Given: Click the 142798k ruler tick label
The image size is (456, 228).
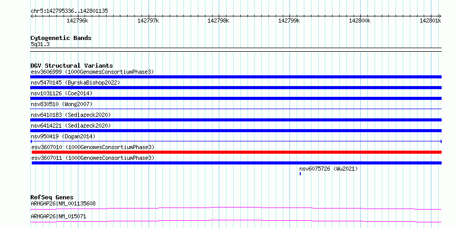Looking at the screenshot, I should 219,20.
